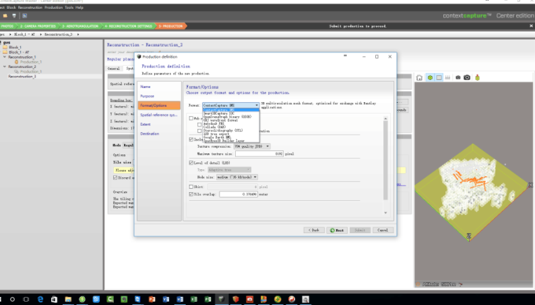Open File Explorer from taskbar
535x305 pixels.
[x=68, y=299]
